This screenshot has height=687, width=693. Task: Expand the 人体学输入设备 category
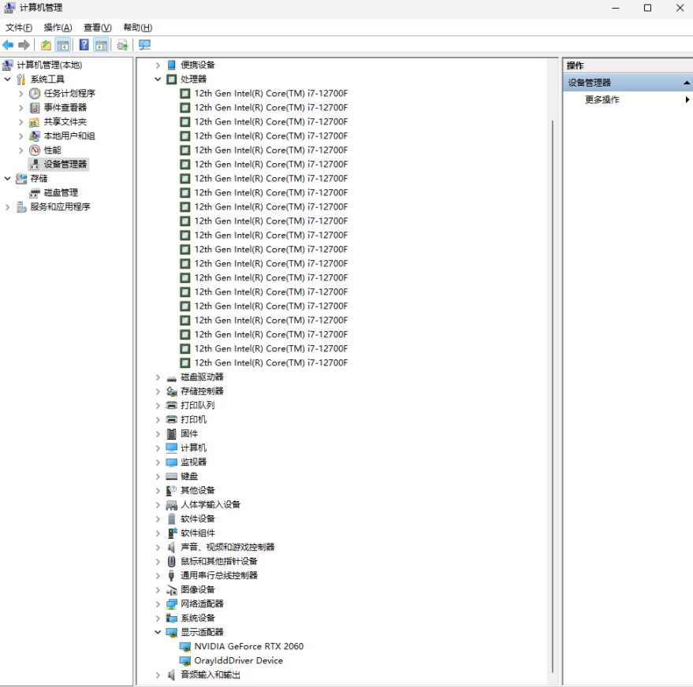(158, 505)
